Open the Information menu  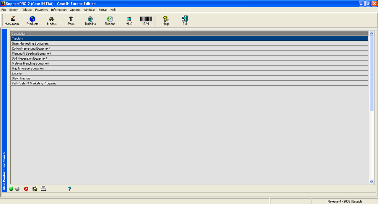click(x=59, y=10)
